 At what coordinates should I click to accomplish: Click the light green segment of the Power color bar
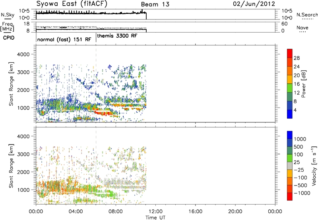(x=290, y=88)
